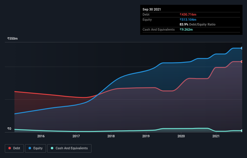Image resolution: width=247 pixels, height=158 pixels.
Task: Click the ₹513.104m equity value
Action: click(x=188, y=20)
